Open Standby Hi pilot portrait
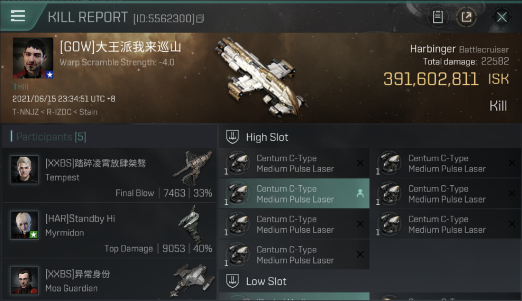522x301 pixels. (x=24, y=225)
